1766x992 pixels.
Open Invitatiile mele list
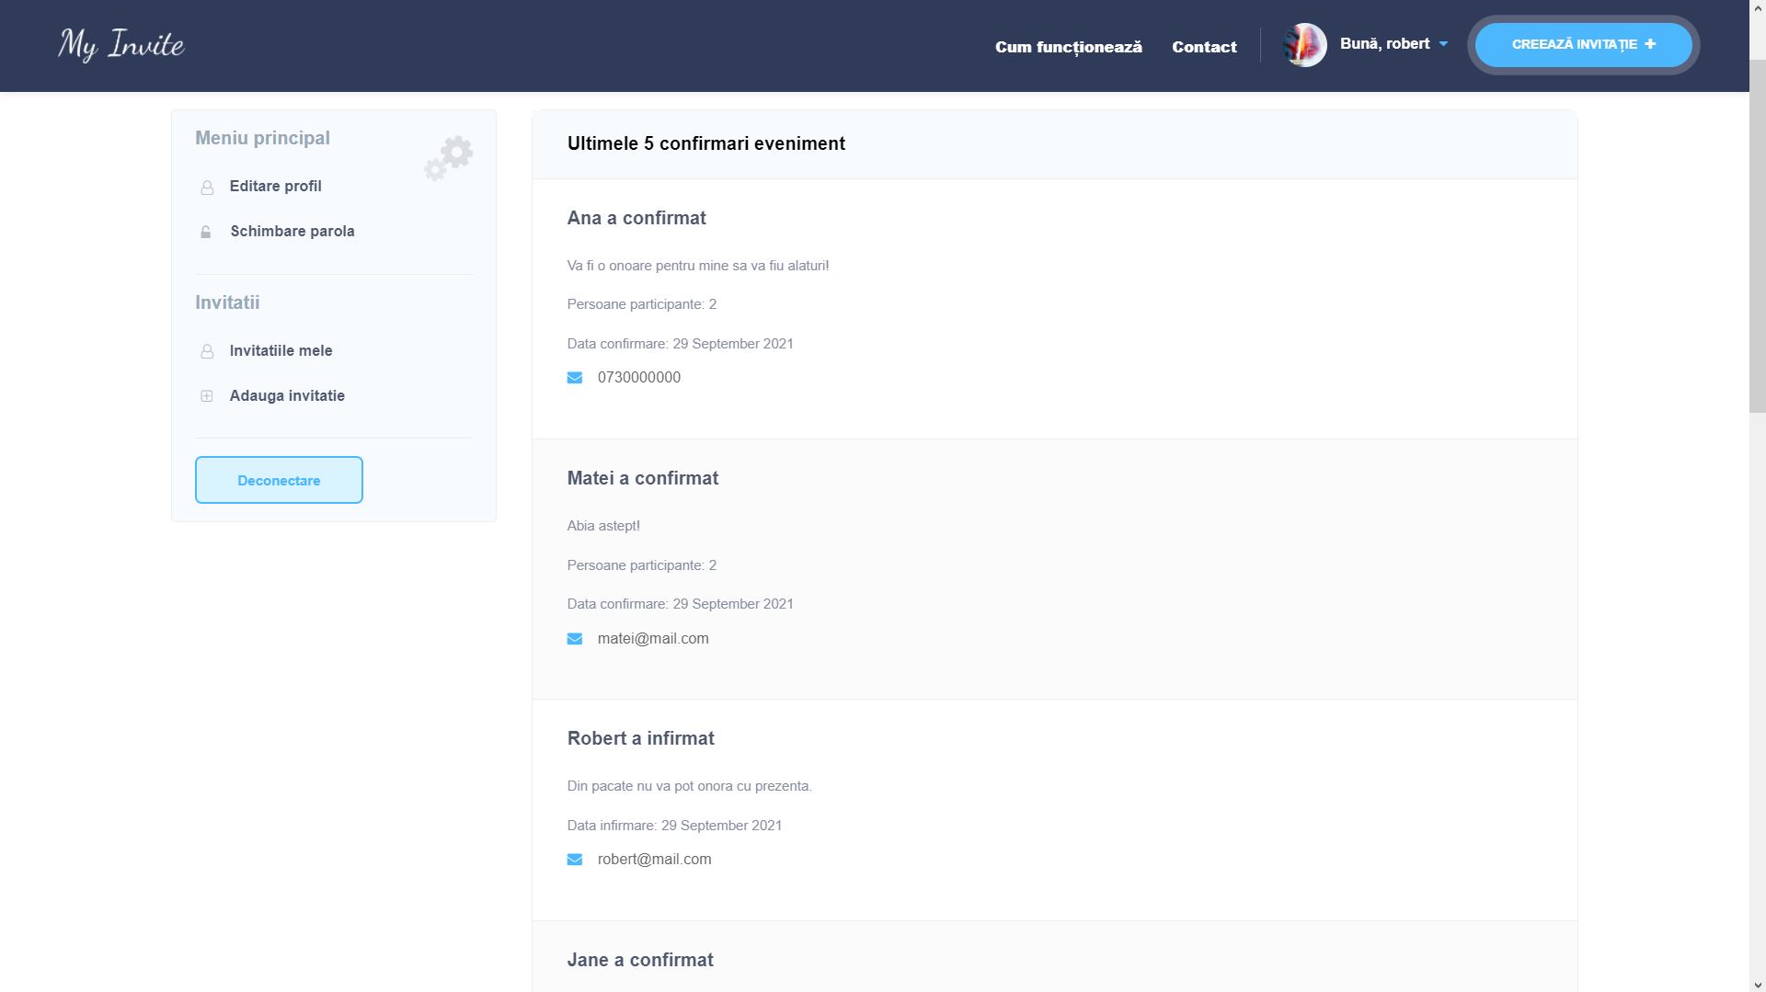click(281, 350)
